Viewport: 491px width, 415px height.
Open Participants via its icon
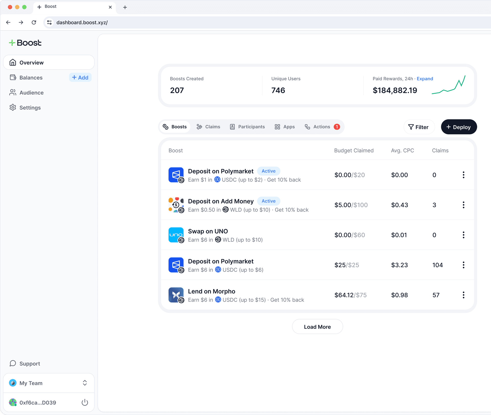pyautogui.click(x=232, y=127)
